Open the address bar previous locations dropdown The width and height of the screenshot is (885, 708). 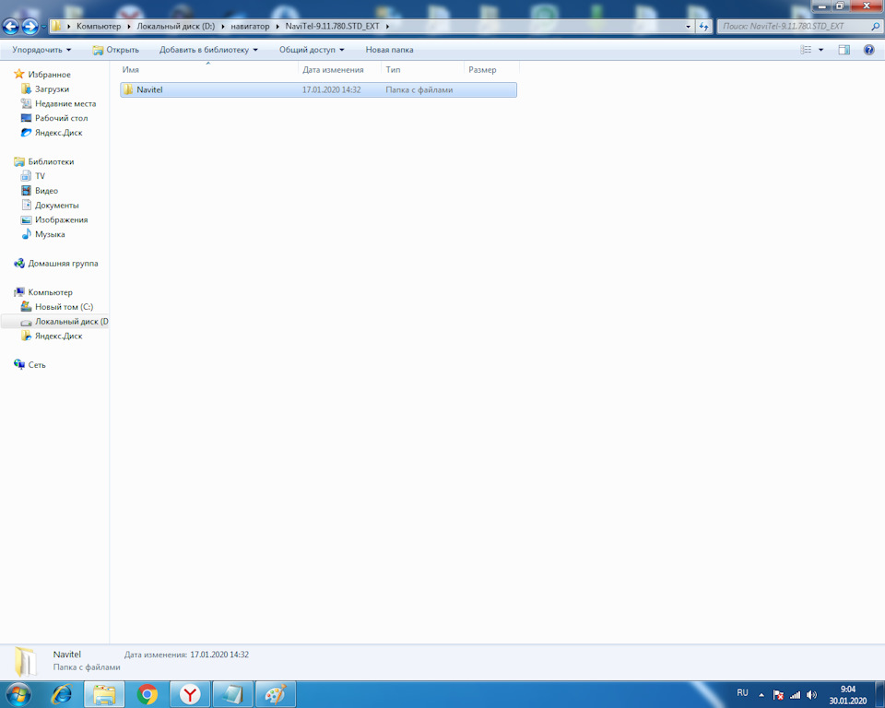pyautogui.click(x=688, y=26)
